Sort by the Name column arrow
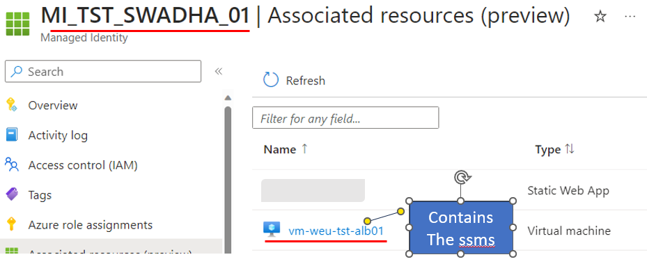This screenshot has width=647, height=264. coord(304,149)
